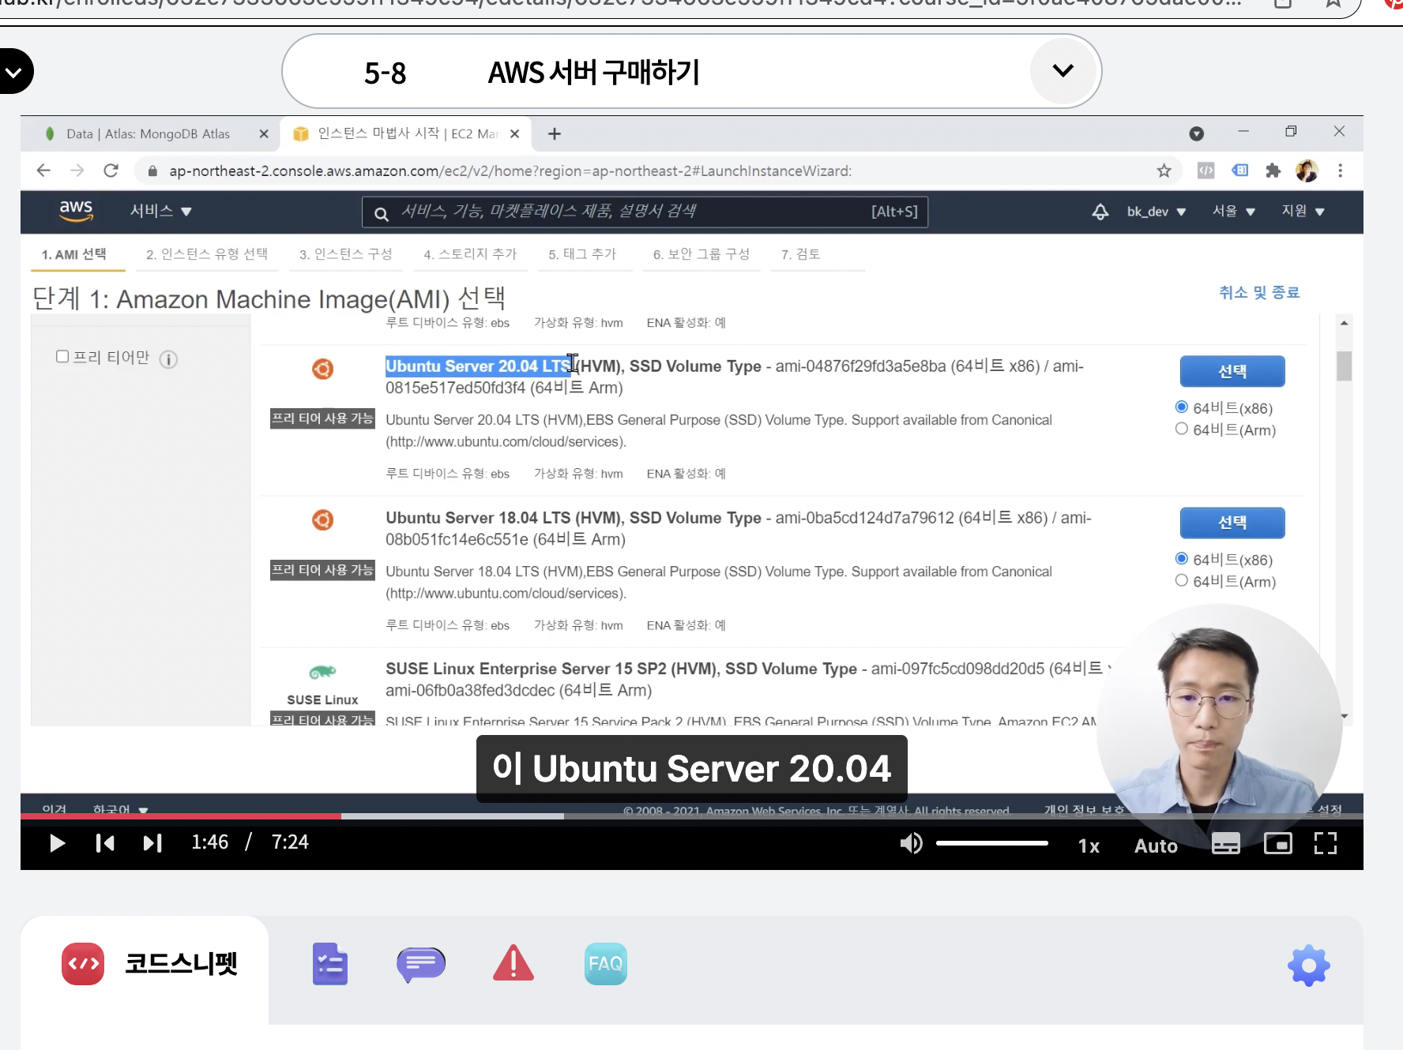Screen dimensions: 1403x1050
Task: Select the Ubuntu Server 18.04 AMI button
Action: tap(1232, 523)
